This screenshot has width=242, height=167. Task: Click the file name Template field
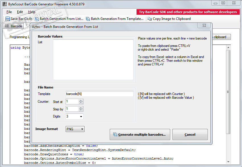coord(99,94)
